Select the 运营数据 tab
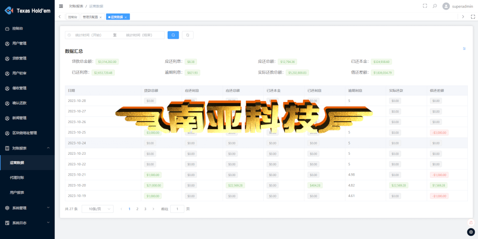478x239 pixels. pos(118,17)
